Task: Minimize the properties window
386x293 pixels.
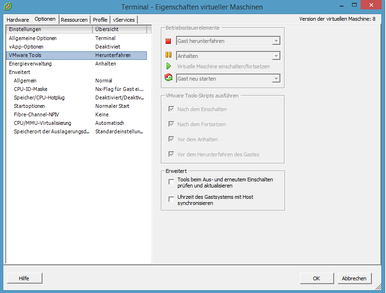Action: [x=342, y=5]
